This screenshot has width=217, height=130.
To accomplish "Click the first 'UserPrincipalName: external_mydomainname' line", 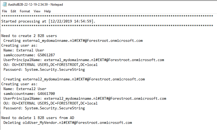I will click(x=84, y=60).
